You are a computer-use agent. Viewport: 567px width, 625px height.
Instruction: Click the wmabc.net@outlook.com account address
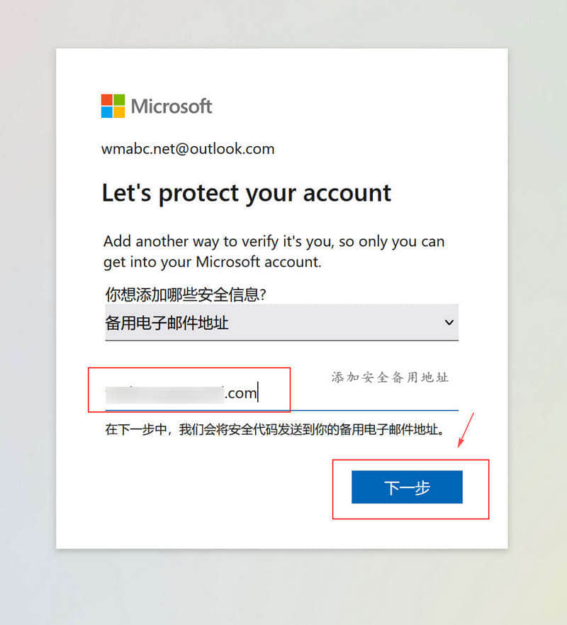click(x=188, y=149)
